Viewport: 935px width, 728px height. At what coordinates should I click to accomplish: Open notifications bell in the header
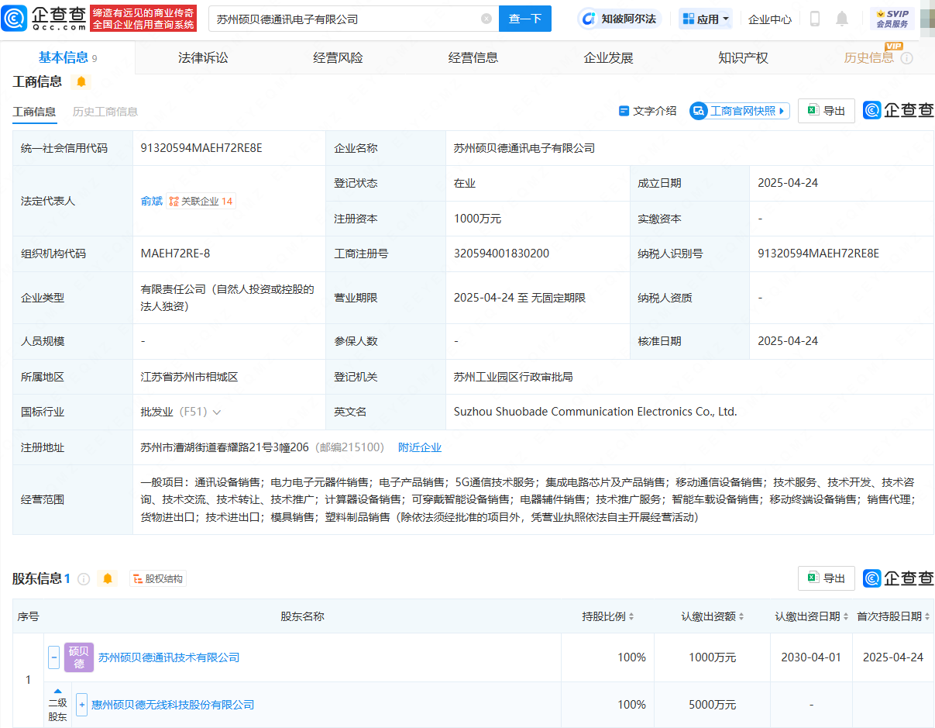(x=842, y=19)
